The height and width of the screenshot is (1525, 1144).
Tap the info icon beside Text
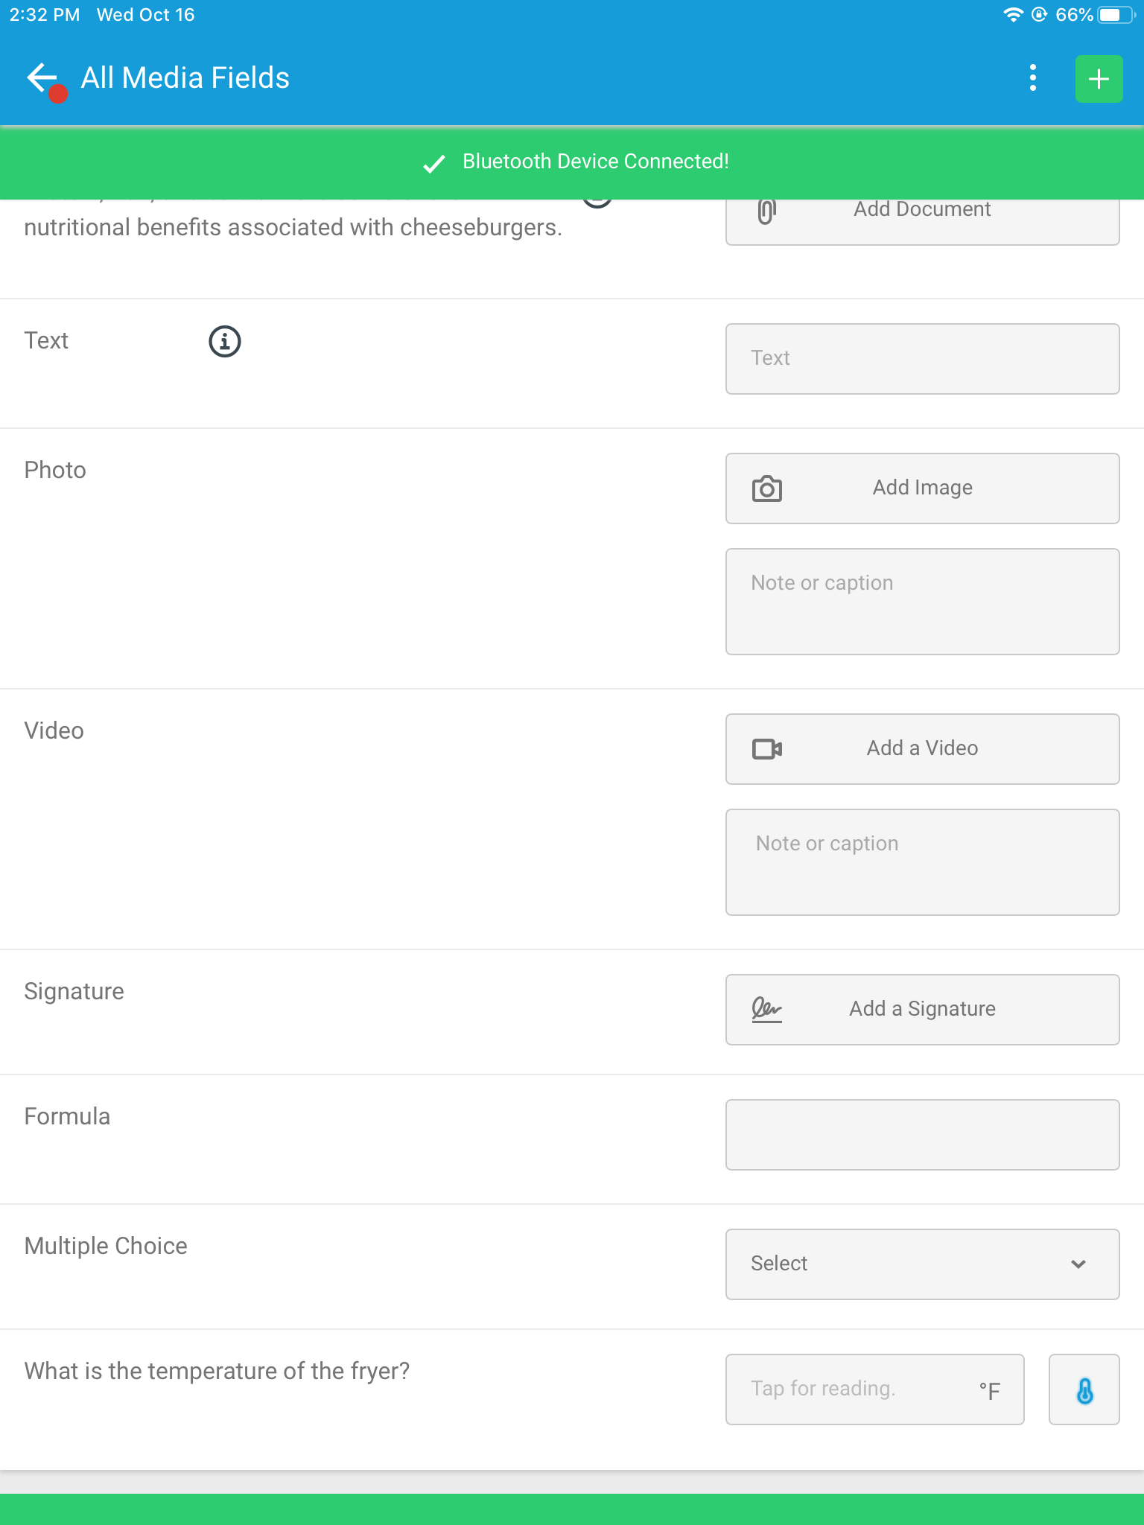point(224,341)
